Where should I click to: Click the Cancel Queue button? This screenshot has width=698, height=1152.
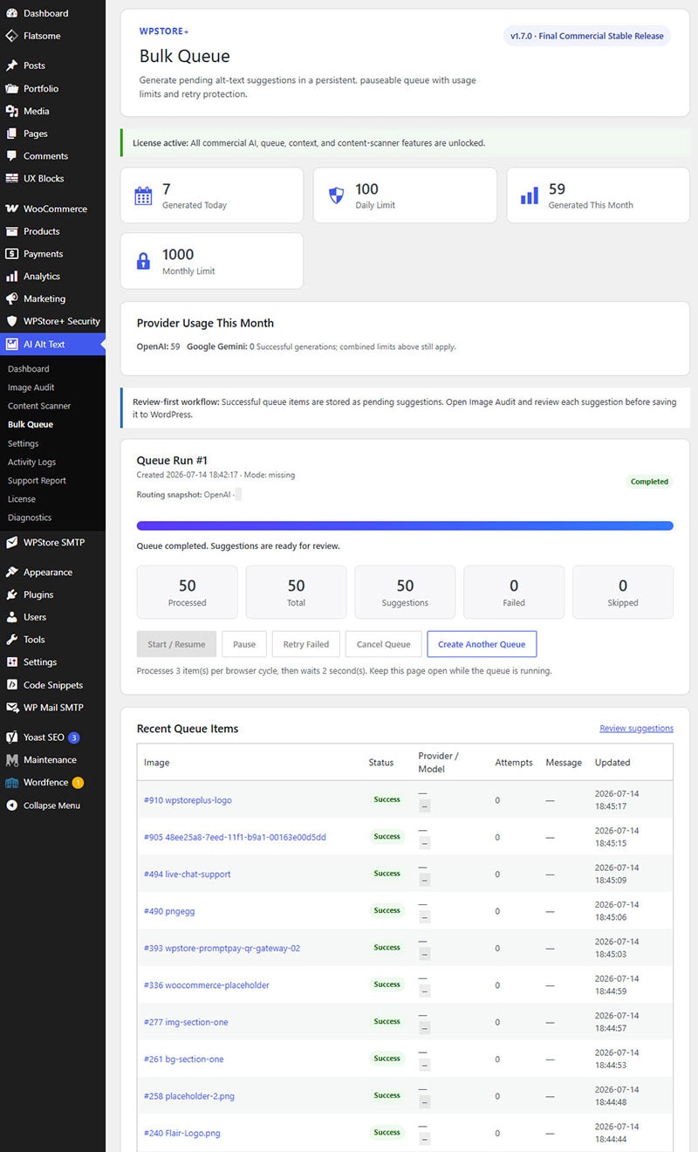point(384,644)
